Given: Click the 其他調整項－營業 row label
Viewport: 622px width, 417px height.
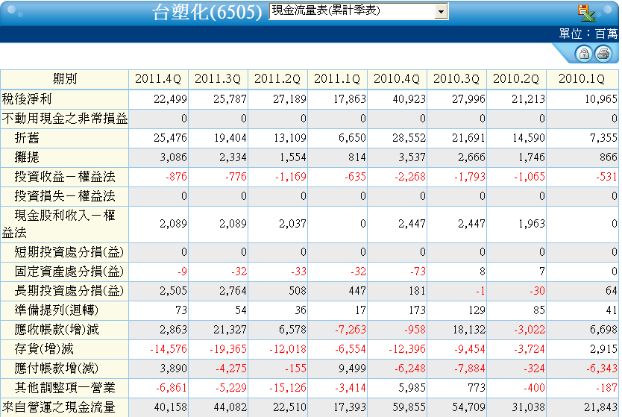Looking at the screenshot, I should (x=65, y=388).
